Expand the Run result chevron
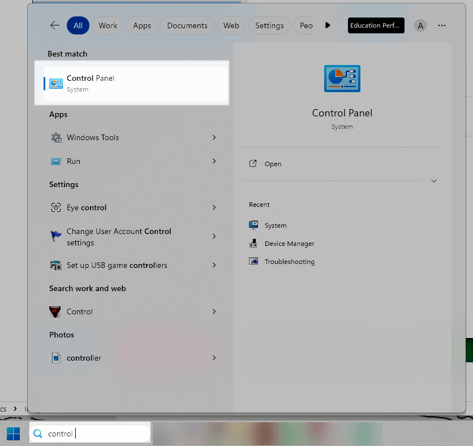Viewport: 473px width, 446px height. click(x=214, y=161)
